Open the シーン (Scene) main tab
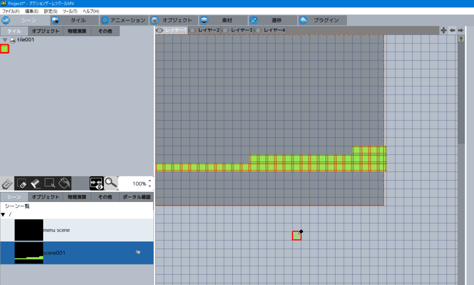474x285 pixels. tap(25, 20)
